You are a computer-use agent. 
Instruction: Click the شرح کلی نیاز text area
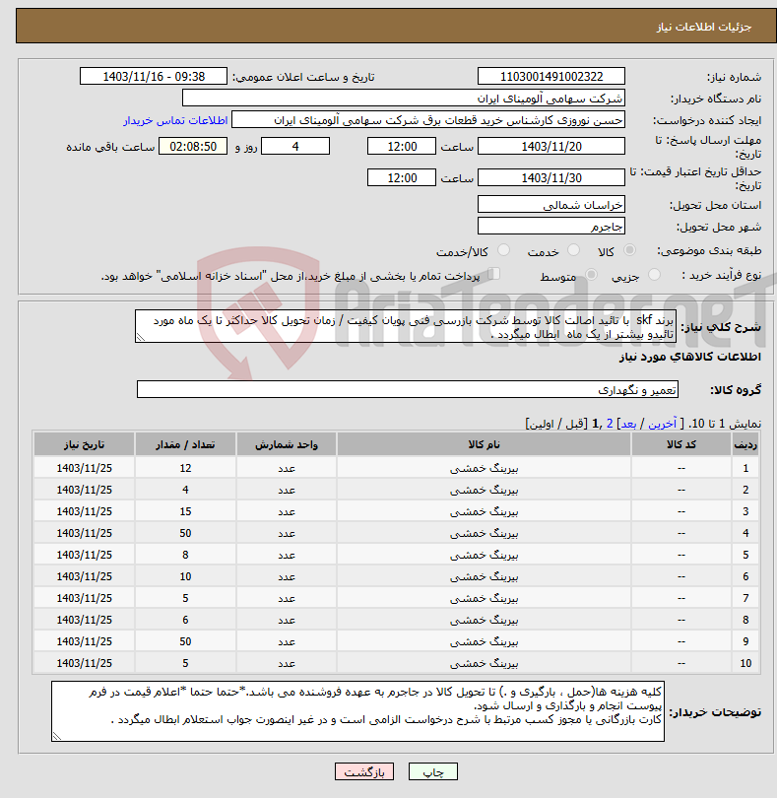406,326
